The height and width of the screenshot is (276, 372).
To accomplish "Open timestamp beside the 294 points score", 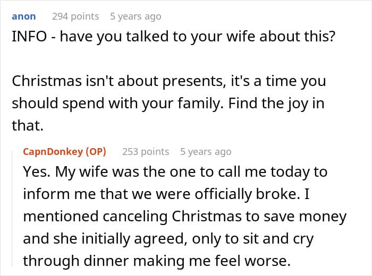I will [135, 16].
